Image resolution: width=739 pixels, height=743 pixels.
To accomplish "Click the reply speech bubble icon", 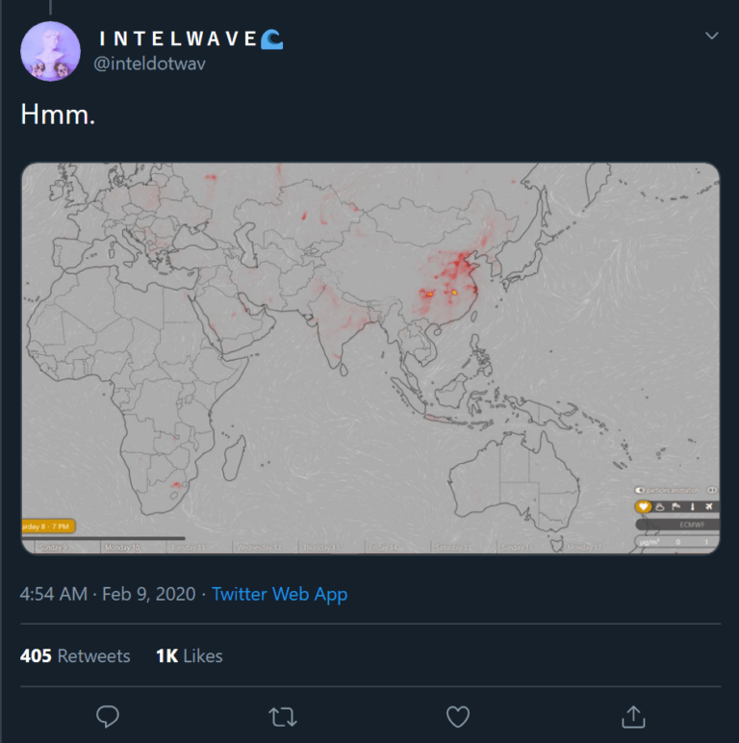I will coord(108,716).
